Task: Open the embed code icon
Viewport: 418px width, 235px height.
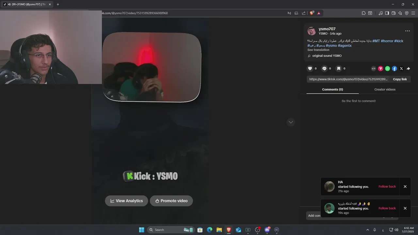Action: click(374, 69)
